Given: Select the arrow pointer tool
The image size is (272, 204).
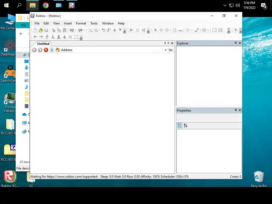Looking at the screenshot, I should (x=155, y=30).
